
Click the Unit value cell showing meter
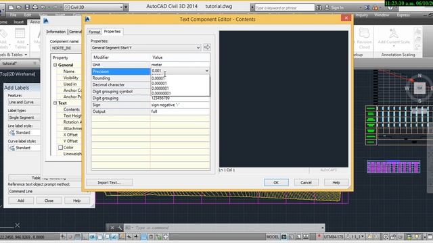180,65
